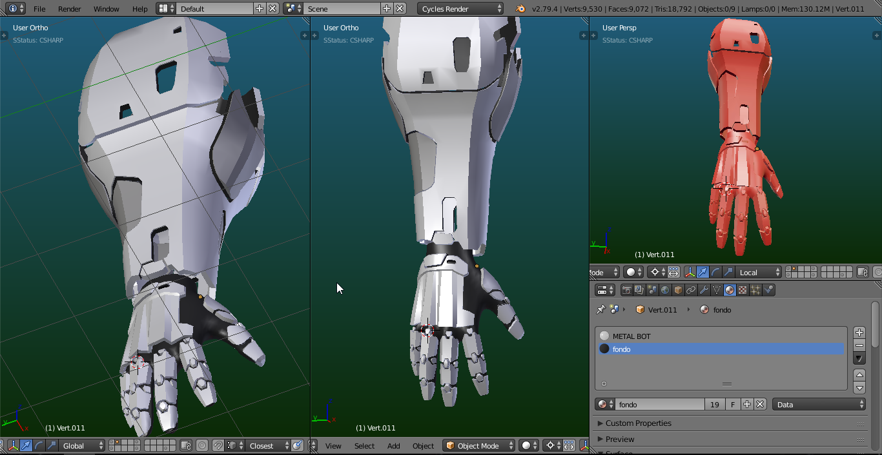Open the Render menu
The image size is (882, 455).
[70, 8]
